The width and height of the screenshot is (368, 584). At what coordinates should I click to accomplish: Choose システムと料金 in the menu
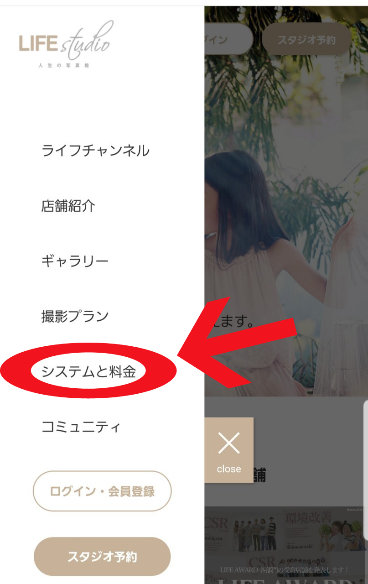point(88,371)
